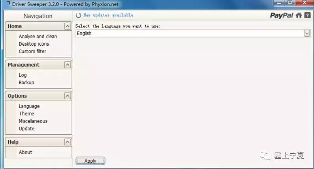This screenshot has width=314, height=169.
Task: Collapse the Help navigation section
Action: (68, 142)
